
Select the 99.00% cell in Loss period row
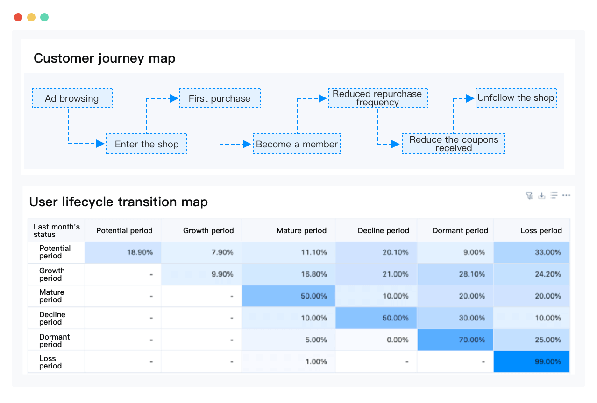[532, 361]
